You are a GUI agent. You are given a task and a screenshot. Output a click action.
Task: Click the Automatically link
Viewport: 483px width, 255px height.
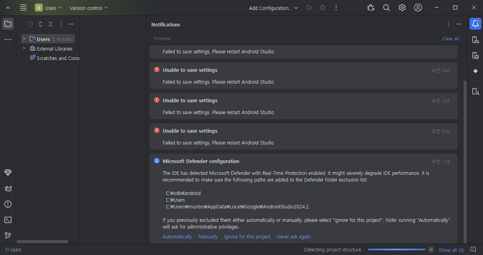(177, 236)
